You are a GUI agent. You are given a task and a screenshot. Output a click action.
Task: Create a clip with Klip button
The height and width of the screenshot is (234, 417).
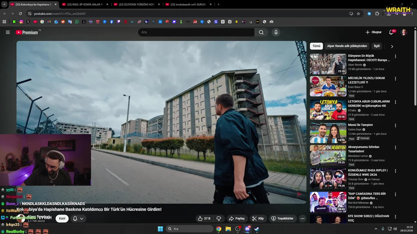[258, 218]
